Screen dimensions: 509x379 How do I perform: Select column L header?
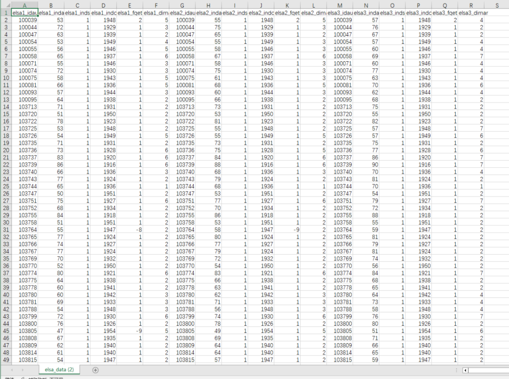313,5
